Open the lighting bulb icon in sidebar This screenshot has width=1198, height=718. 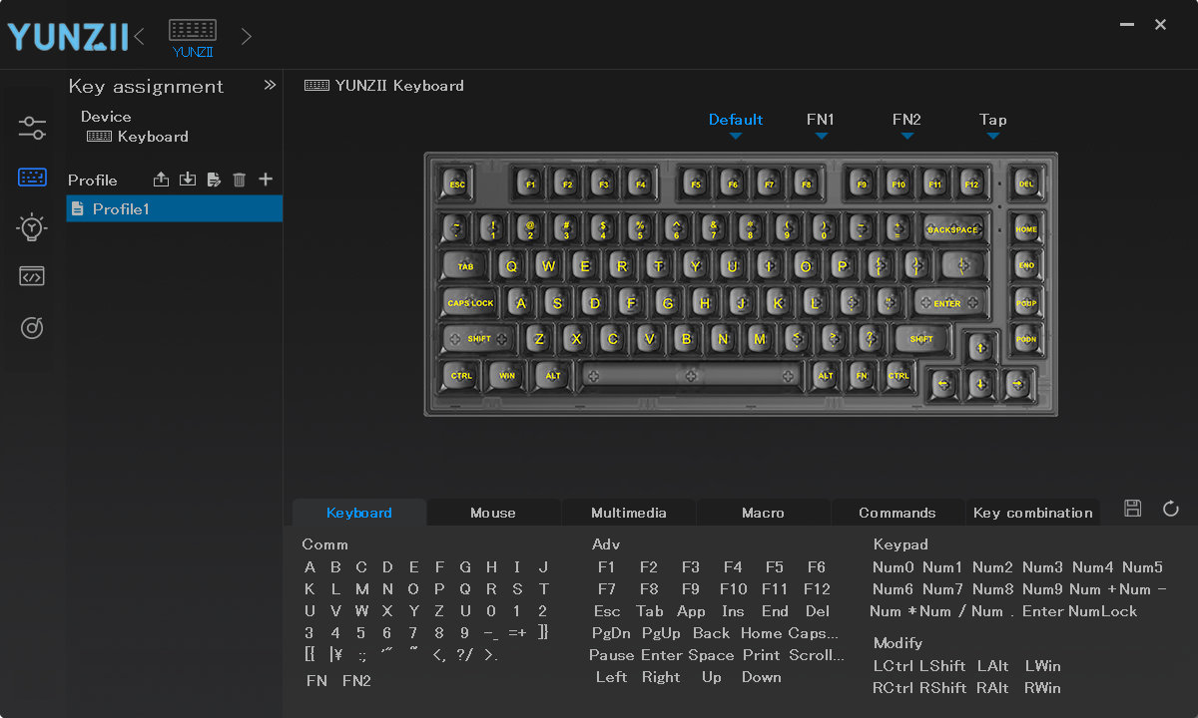click(x=32, y=227)
